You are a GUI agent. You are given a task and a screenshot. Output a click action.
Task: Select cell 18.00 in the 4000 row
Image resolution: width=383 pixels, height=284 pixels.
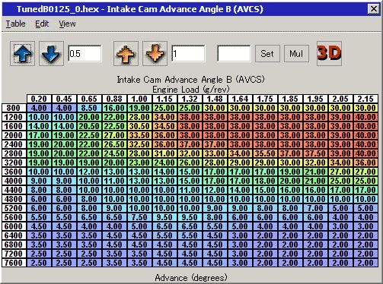(265, 181)
